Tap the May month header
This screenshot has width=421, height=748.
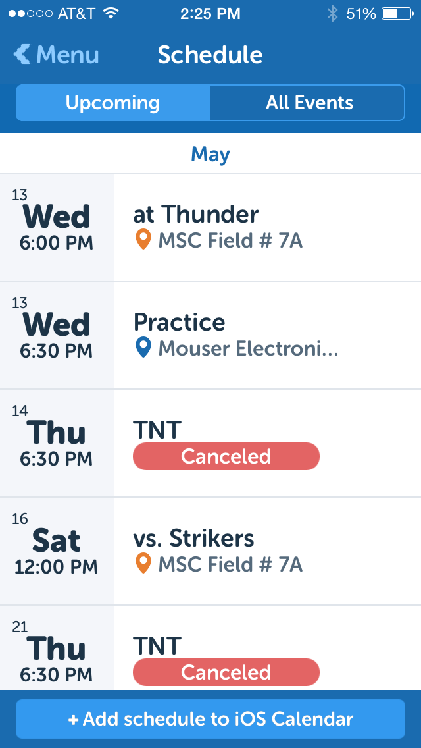coord(210,155)
